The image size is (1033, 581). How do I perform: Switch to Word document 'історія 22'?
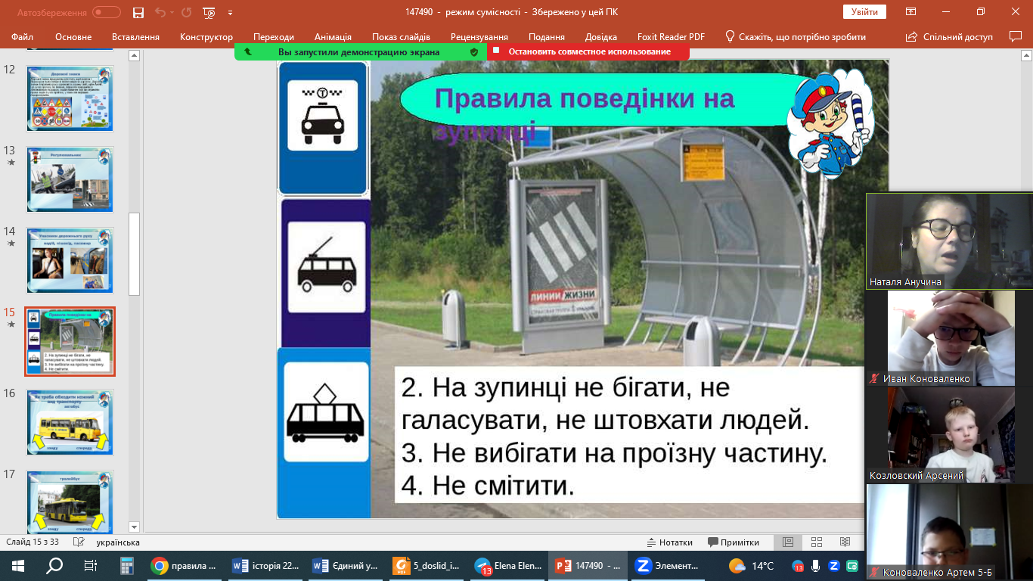pos(265,565)
